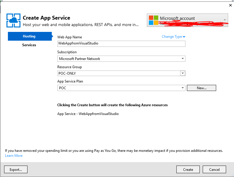Cancel the Create App Service dialog

coord(214,169)
